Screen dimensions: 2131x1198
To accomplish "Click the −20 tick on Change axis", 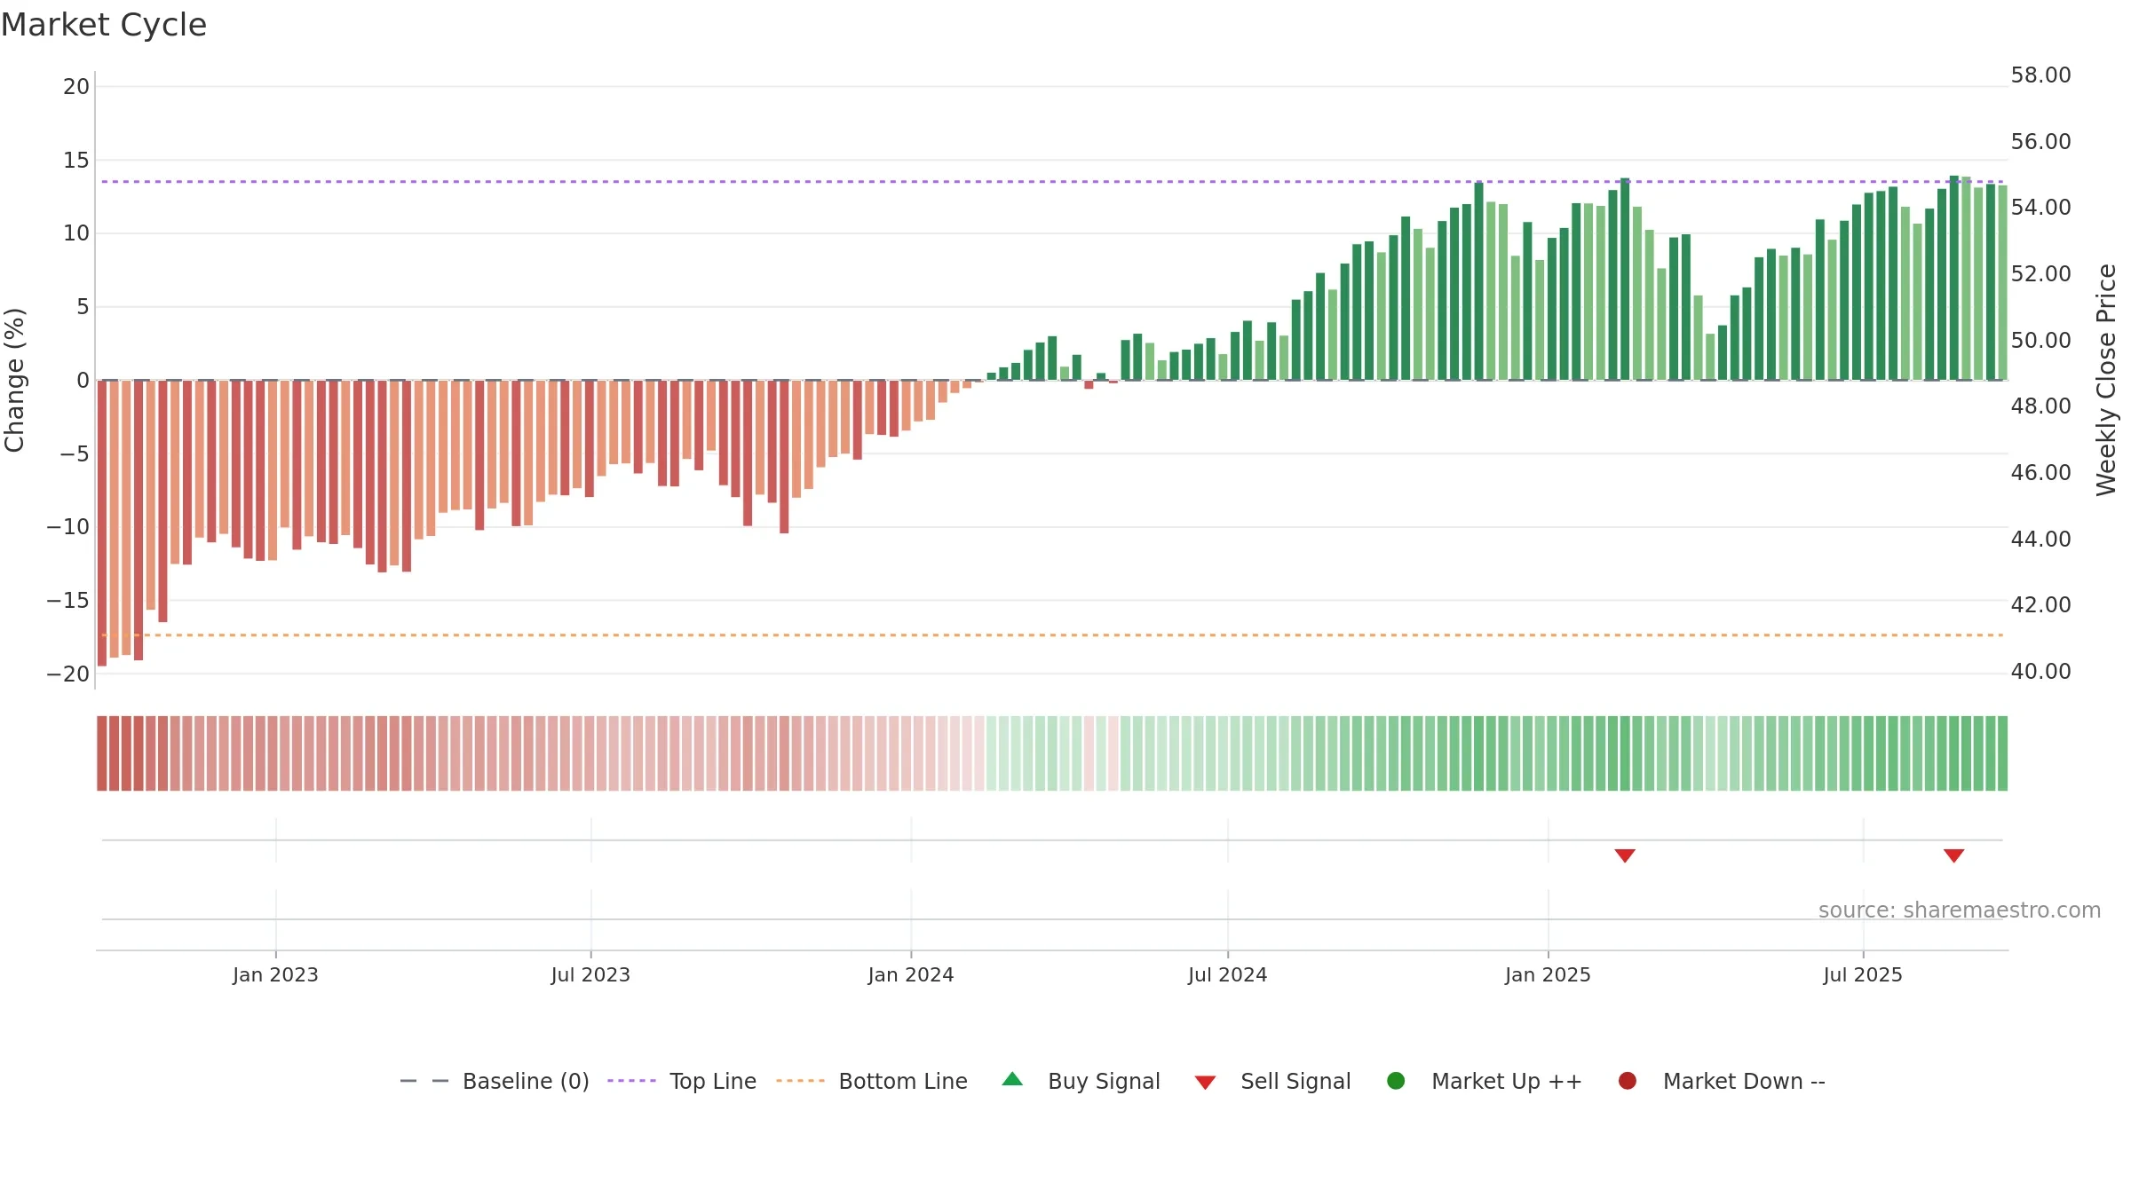I will pyautogui.click(x=68, y=674).
